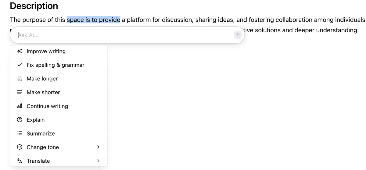Click the Description heading
This screenshot has height=170, width=366.
pos(34,6)
